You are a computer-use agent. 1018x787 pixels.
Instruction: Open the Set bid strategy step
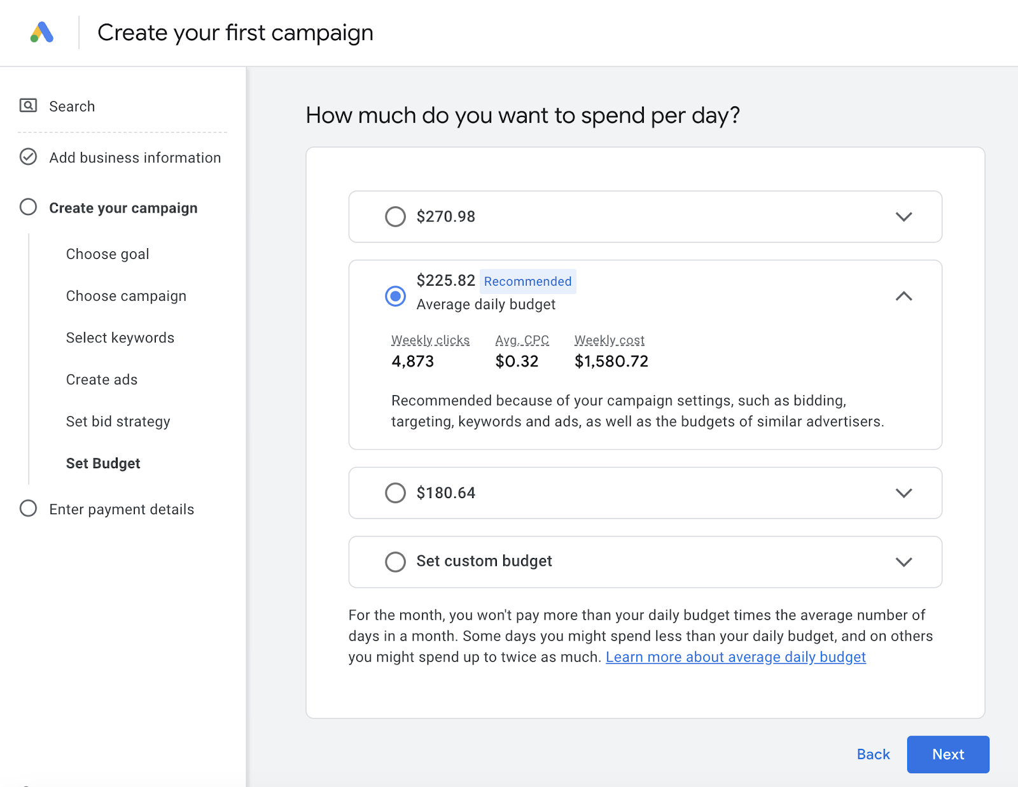118,421
